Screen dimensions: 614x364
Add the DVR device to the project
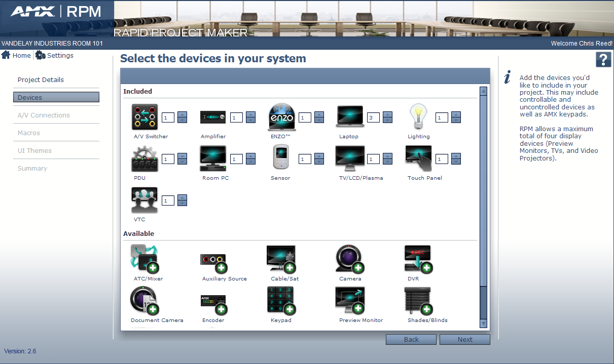(417, 259)
